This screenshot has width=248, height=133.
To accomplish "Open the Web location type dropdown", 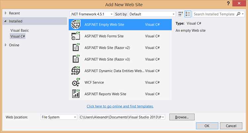I will (x=59, y=117).
